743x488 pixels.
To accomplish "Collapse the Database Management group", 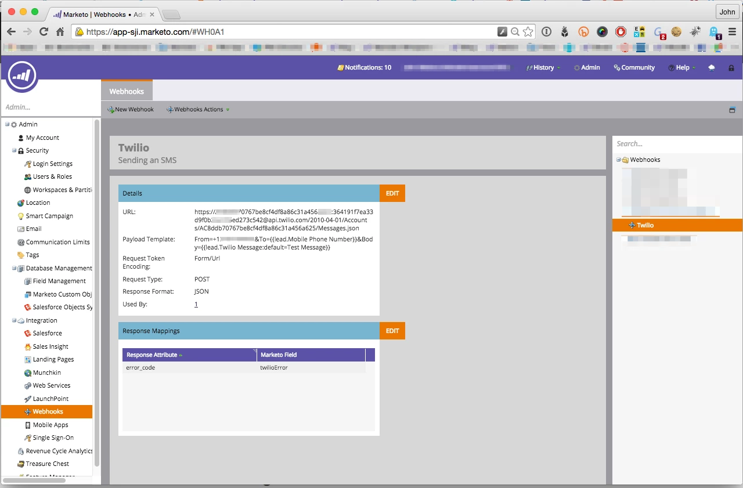I will pyautogui.click(x=15, y=268).
